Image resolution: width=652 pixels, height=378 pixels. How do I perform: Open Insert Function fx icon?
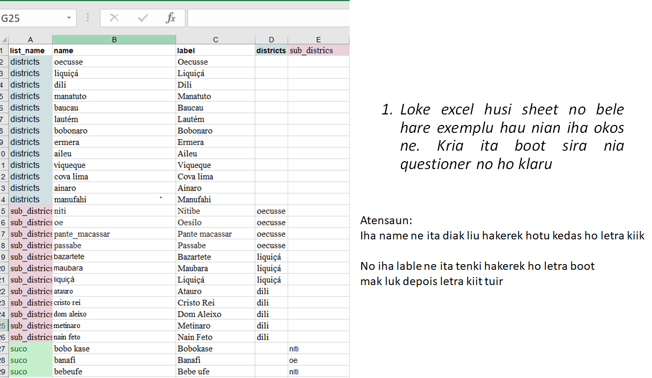point(171,18)
